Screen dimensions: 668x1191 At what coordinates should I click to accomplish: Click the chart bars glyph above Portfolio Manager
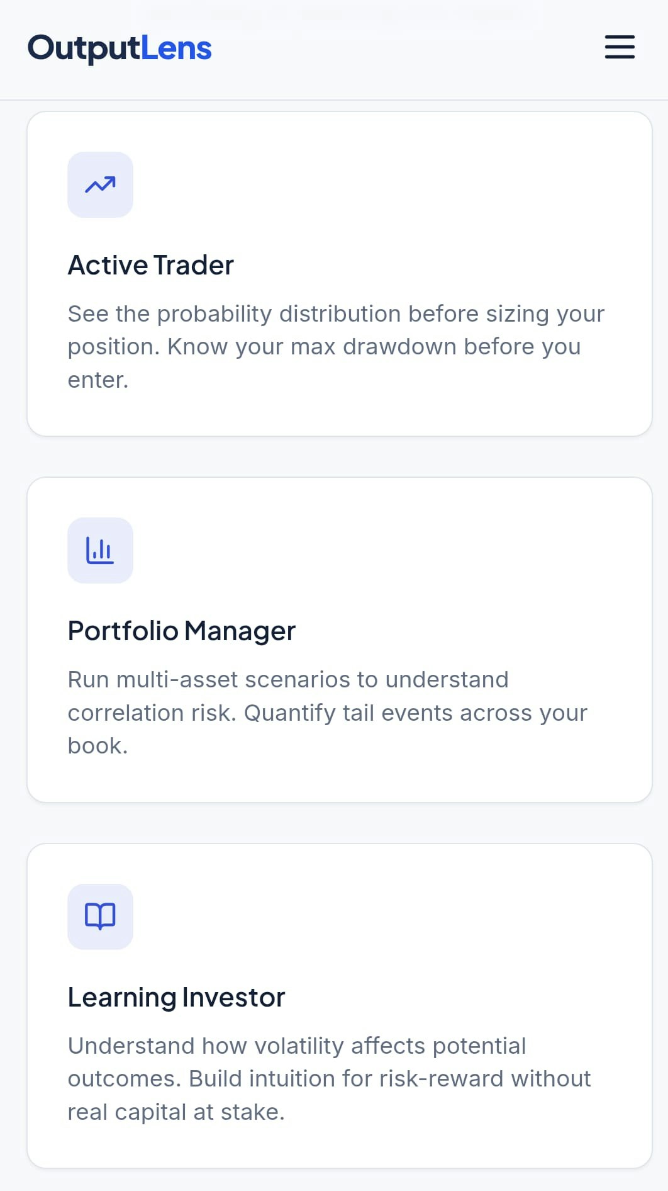[x=100, y=550]
